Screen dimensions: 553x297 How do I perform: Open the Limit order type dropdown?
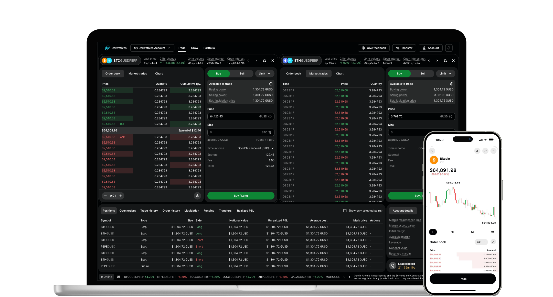pyautogui.click(x=264, y=73)
